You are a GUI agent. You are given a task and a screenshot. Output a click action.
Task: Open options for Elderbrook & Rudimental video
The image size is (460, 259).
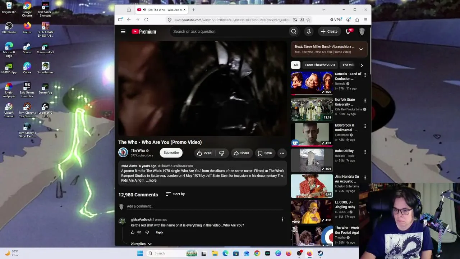tap(365, 126)
